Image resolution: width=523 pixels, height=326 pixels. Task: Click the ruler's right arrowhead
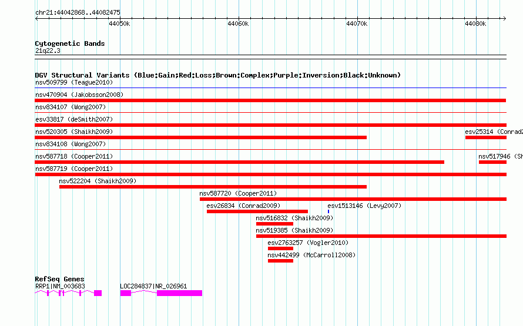point(504,18)
